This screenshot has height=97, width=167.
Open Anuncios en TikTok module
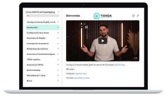tap(43, 65)
